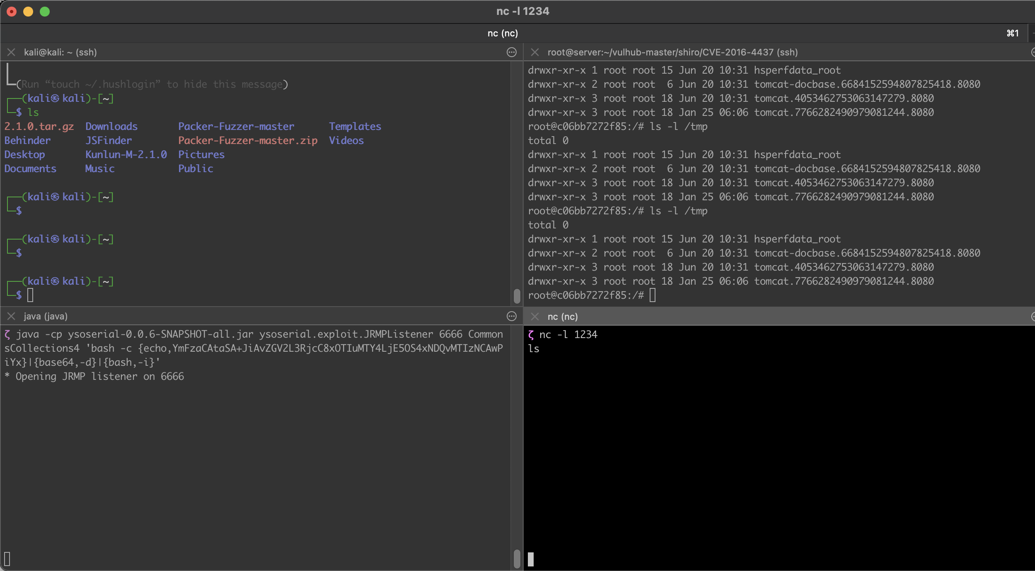Close the kali@kali ssh pane
The width and height of the screenshot is (1035, 571).
(11, 52)
